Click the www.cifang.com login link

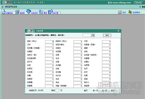122,3
